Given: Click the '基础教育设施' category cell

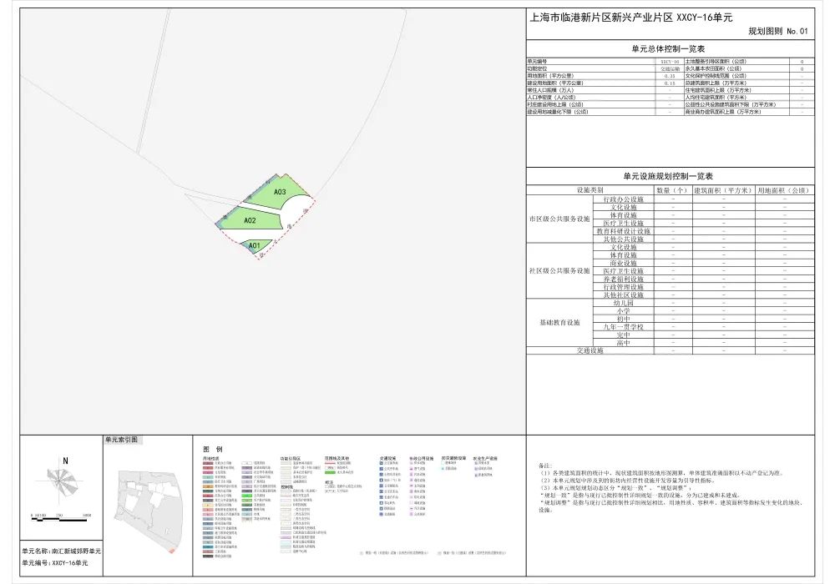Looking at the screenshot, I should point(559,323).
